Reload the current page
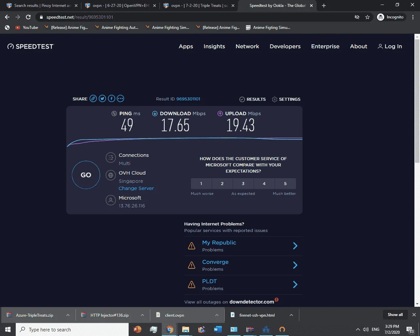This screenshot has width=420, height=336. click(x=29, y=17)
